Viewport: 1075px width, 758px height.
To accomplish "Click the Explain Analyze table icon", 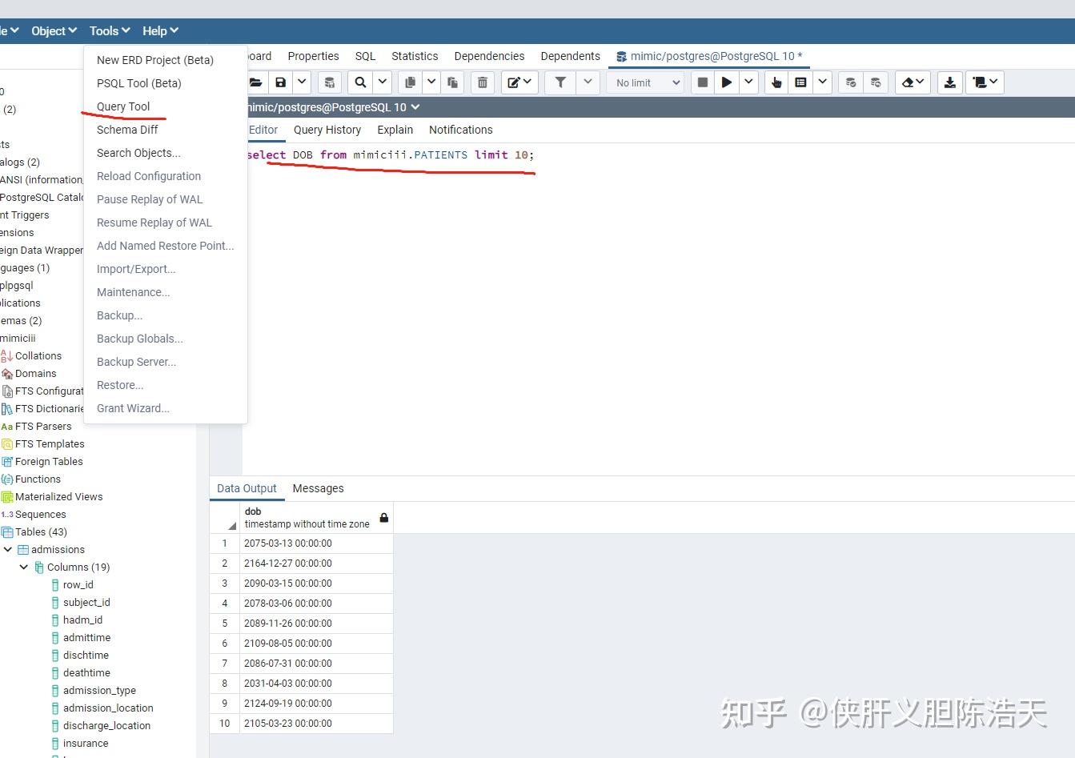I will pos(800,82).
